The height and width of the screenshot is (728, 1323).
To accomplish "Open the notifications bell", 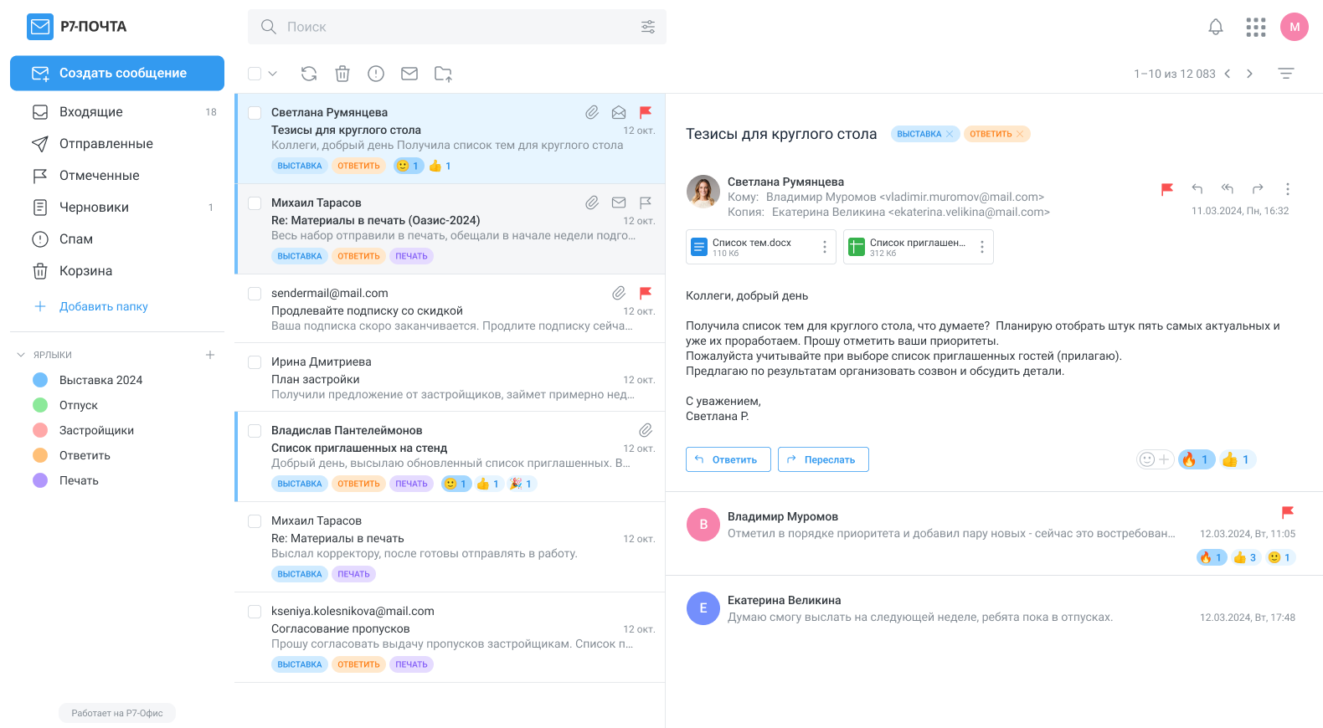I will 1216,27.
